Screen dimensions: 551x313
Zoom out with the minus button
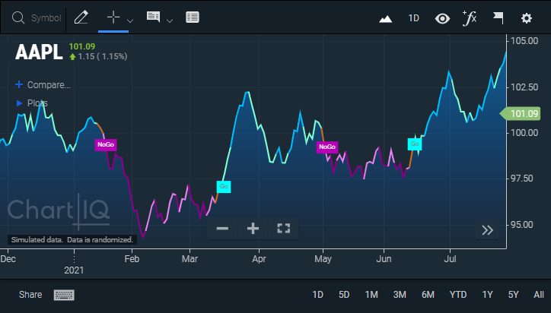[x=222, y=229]
